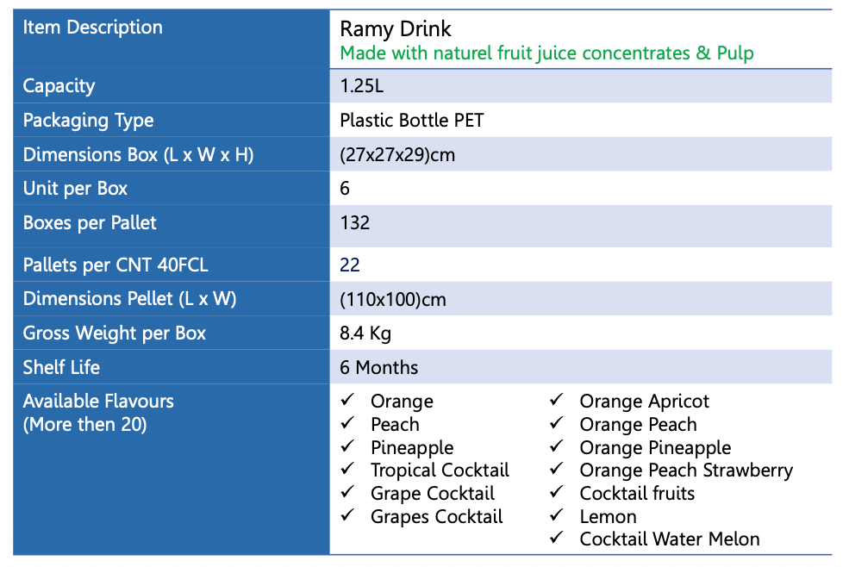
Task: Click the green fruit juice concentrates subtitle
Action: [x=546, y=53]
